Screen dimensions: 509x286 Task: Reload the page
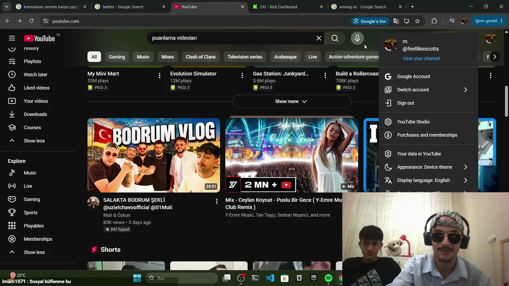click(31, 21)
